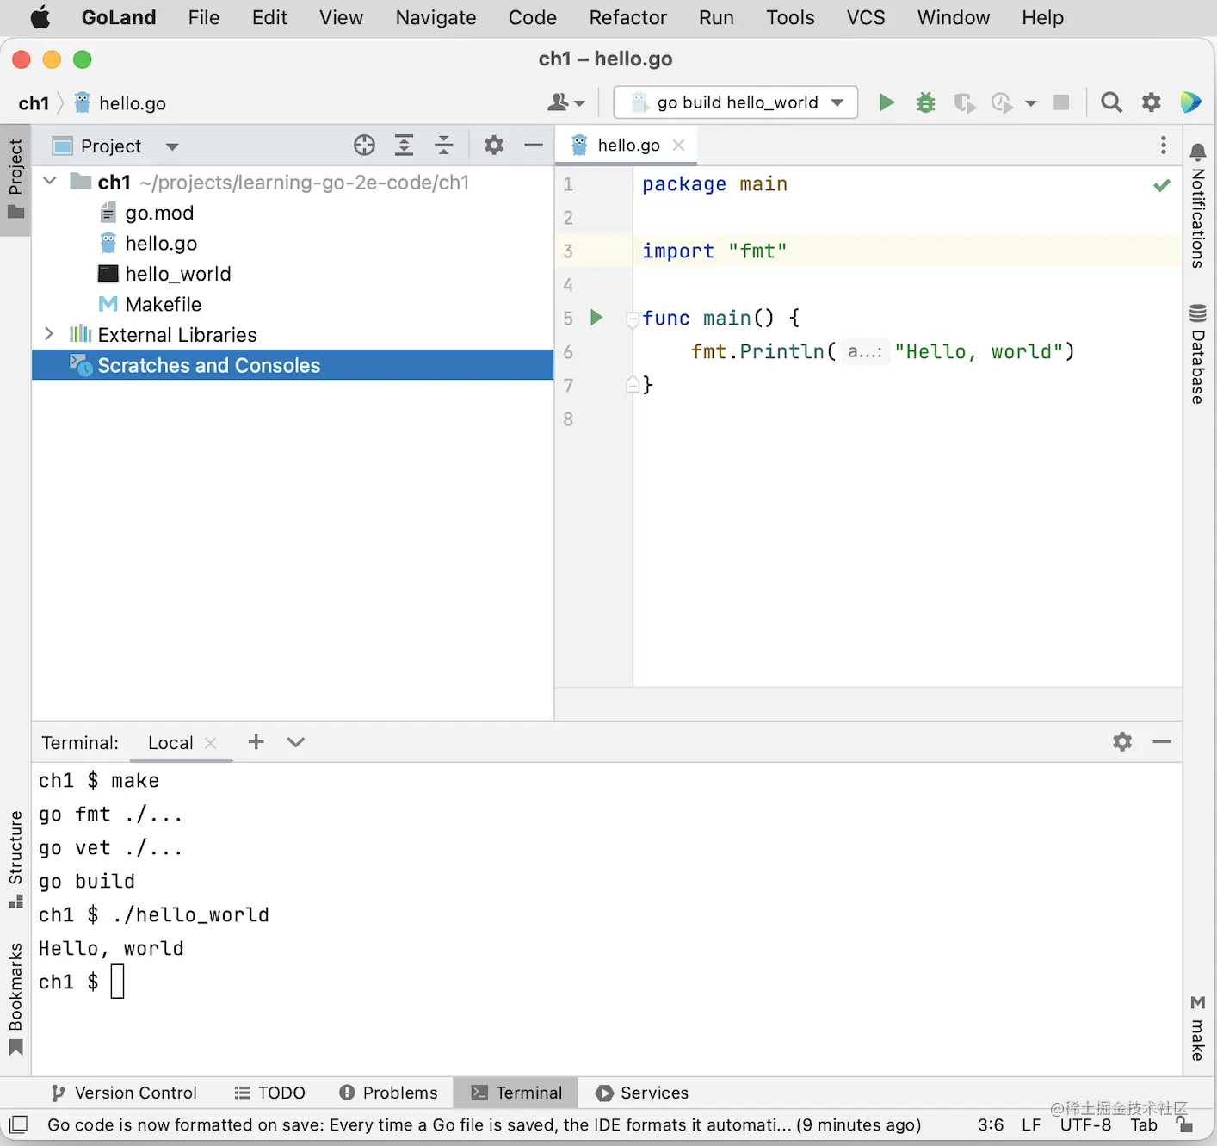The height and width of the screenshot is (1146, 1217).
Task: Open the run configuration dropdown
Action: [x=837, y=102]
